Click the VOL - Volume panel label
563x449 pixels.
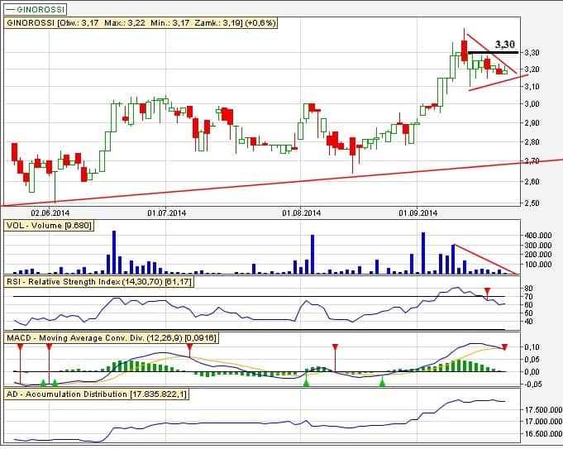[50, 225]
